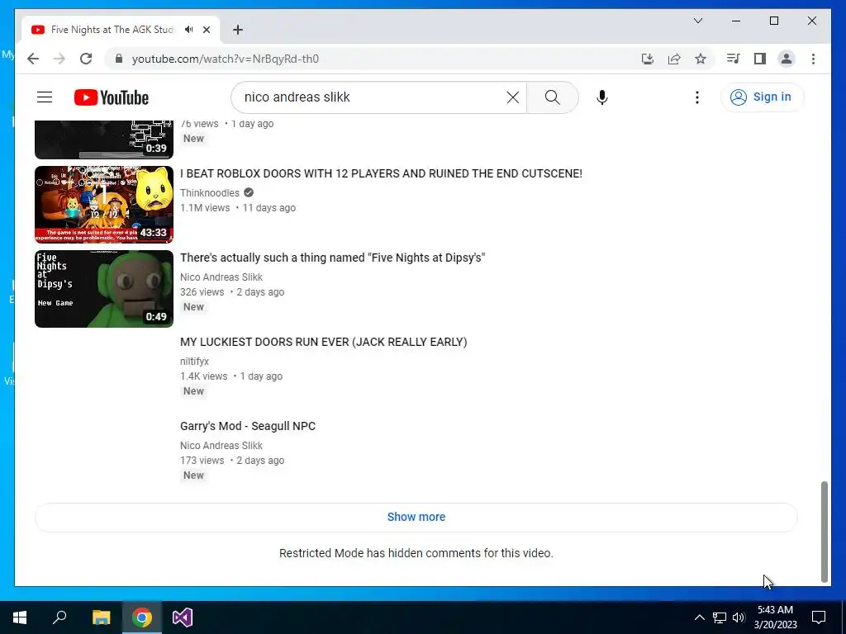Screen dimensions: 846x634
Task: Click Nico Andreas Slikk under Garry's Mod video
Action: coord(221,445)
